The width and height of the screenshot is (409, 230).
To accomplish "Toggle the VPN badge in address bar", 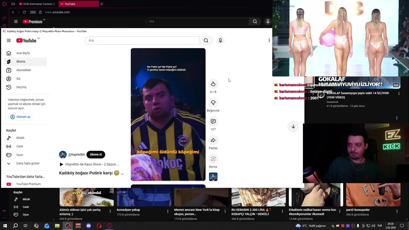I will click(33, 12).
